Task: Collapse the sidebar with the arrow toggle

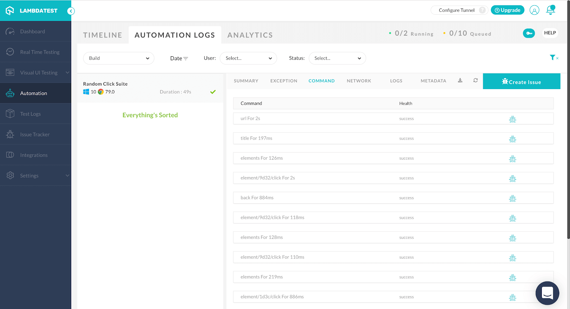Action: pos(71,11)
